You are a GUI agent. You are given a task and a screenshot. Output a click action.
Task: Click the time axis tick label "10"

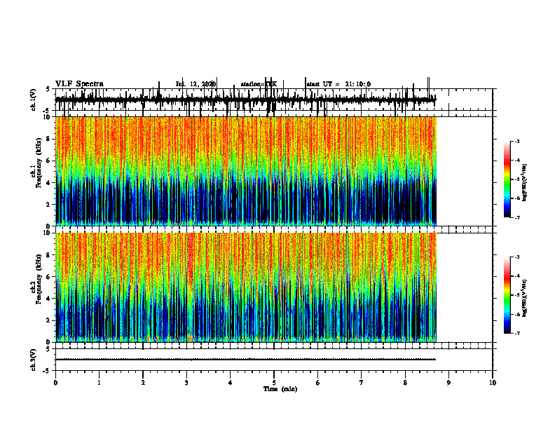coord(493,383)
